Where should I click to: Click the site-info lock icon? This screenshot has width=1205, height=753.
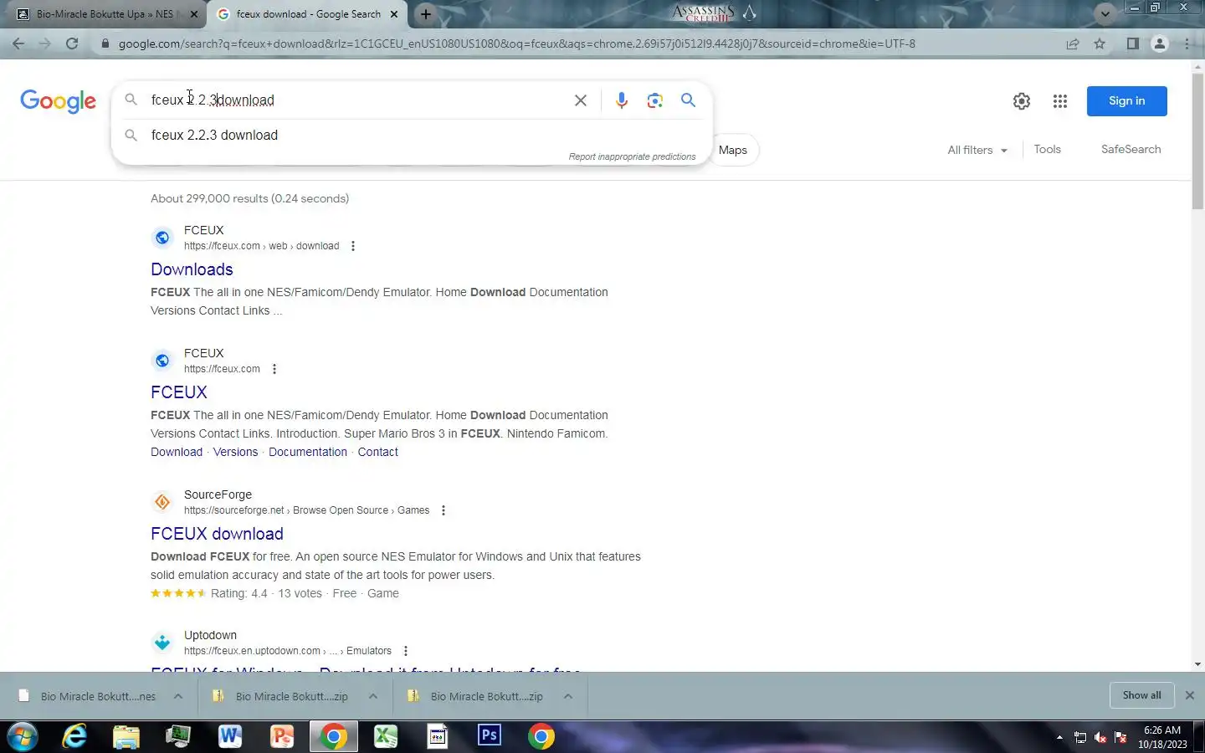[x=105, y=44]
